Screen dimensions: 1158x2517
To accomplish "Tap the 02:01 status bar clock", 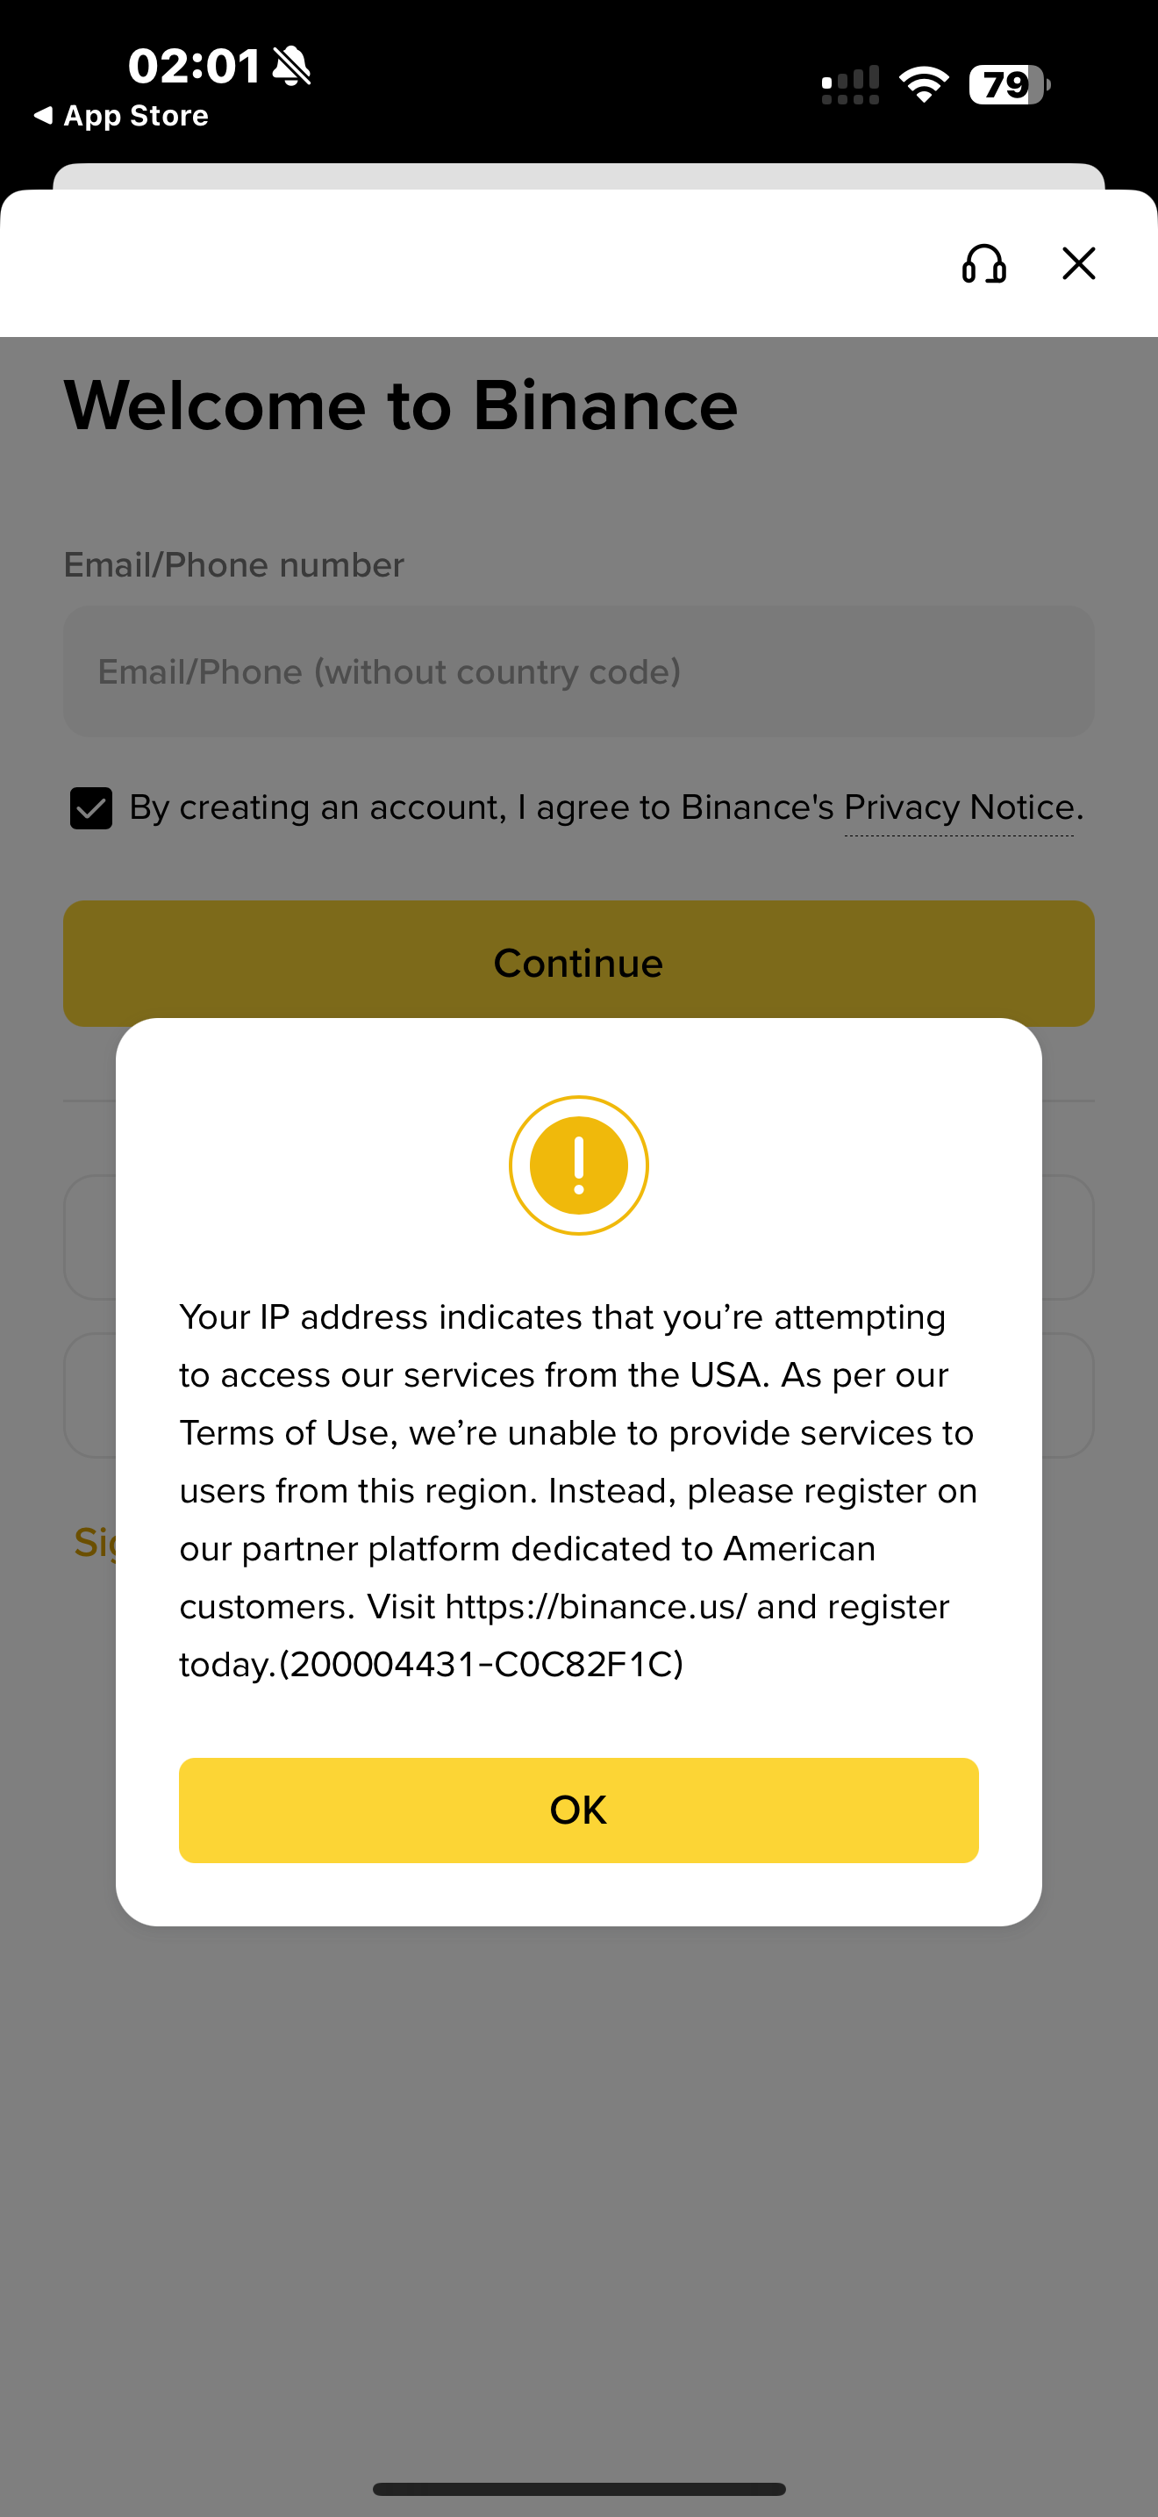I will coord(194,66).
